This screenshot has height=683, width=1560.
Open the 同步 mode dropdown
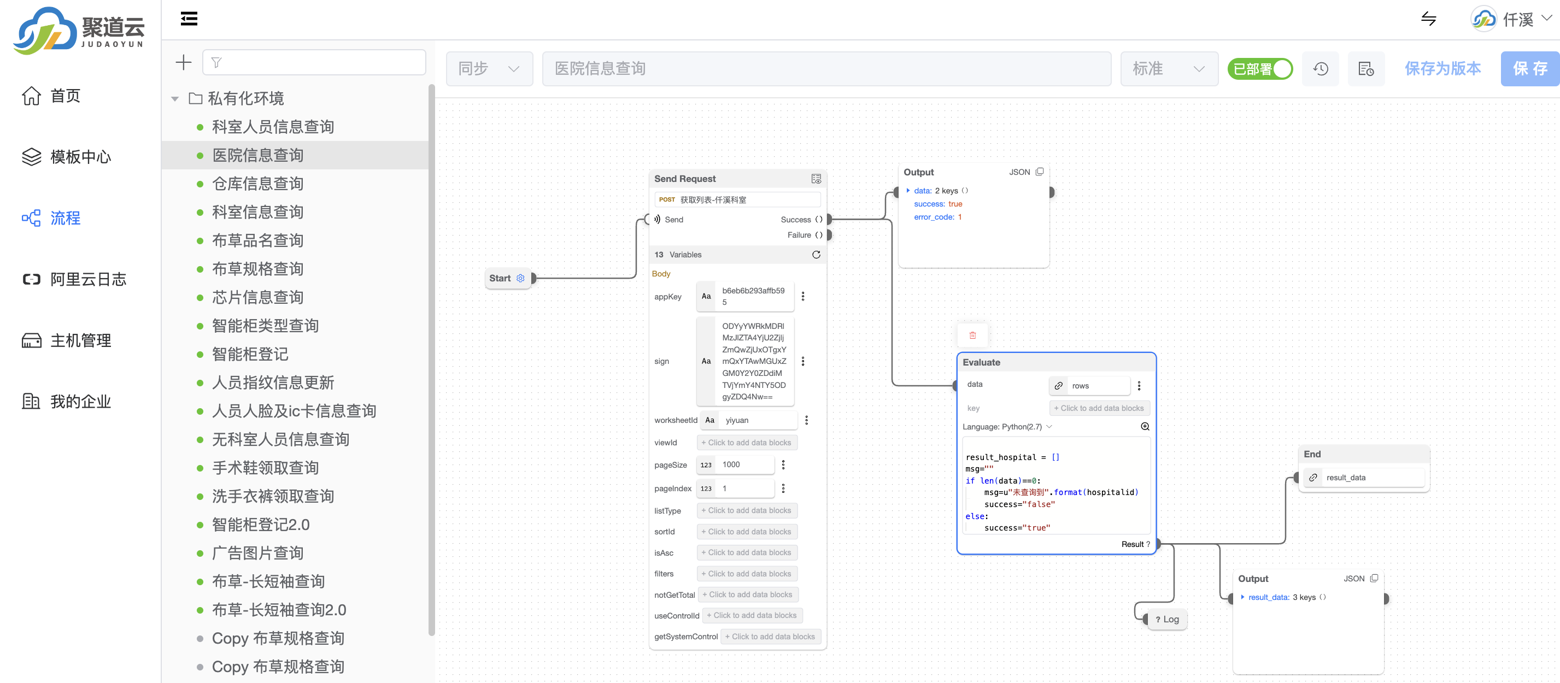click(489, 68)
